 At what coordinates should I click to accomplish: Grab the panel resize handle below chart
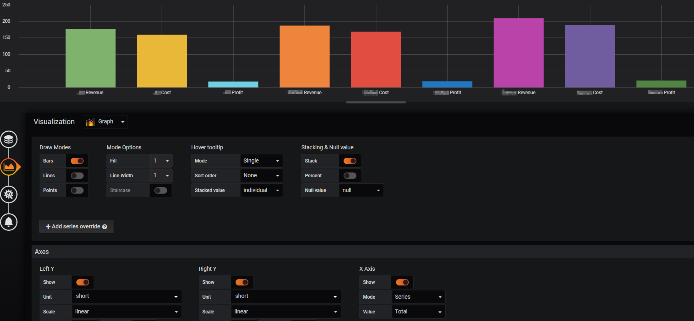[x=376, y=102]
